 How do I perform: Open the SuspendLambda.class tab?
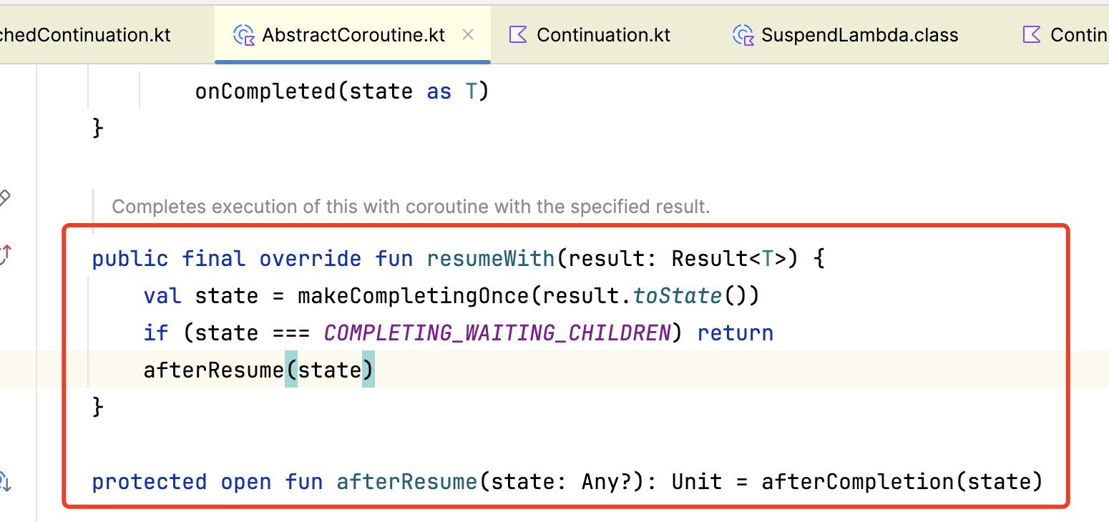pos(859,34)
